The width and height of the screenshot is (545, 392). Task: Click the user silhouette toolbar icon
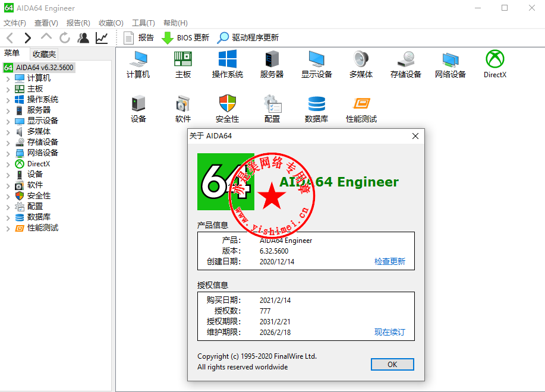coord(83,37)
